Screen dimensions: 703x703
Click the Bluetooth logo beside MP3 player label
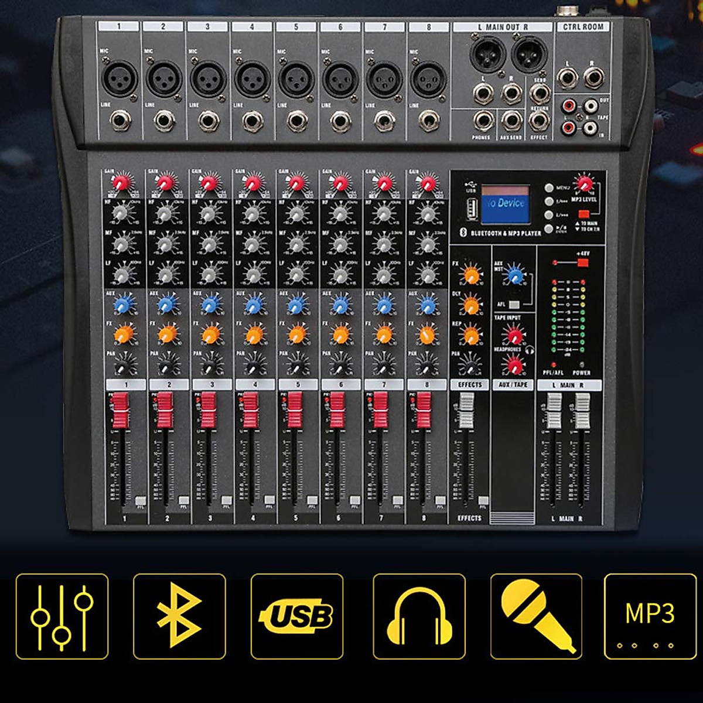point(461,233)
